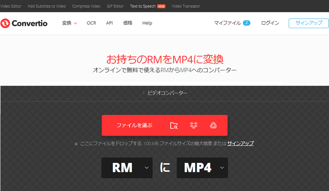The width and height of the screenshot is (329, 191).
Task: Open the MP4 target format dropdown
Action: point(202,168)
